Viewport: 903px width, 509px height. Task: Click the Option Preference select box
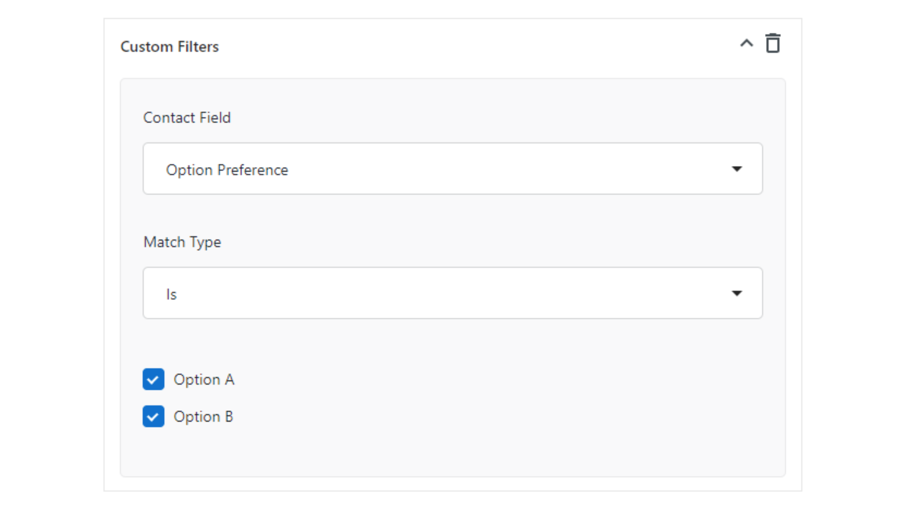point(452,168)
